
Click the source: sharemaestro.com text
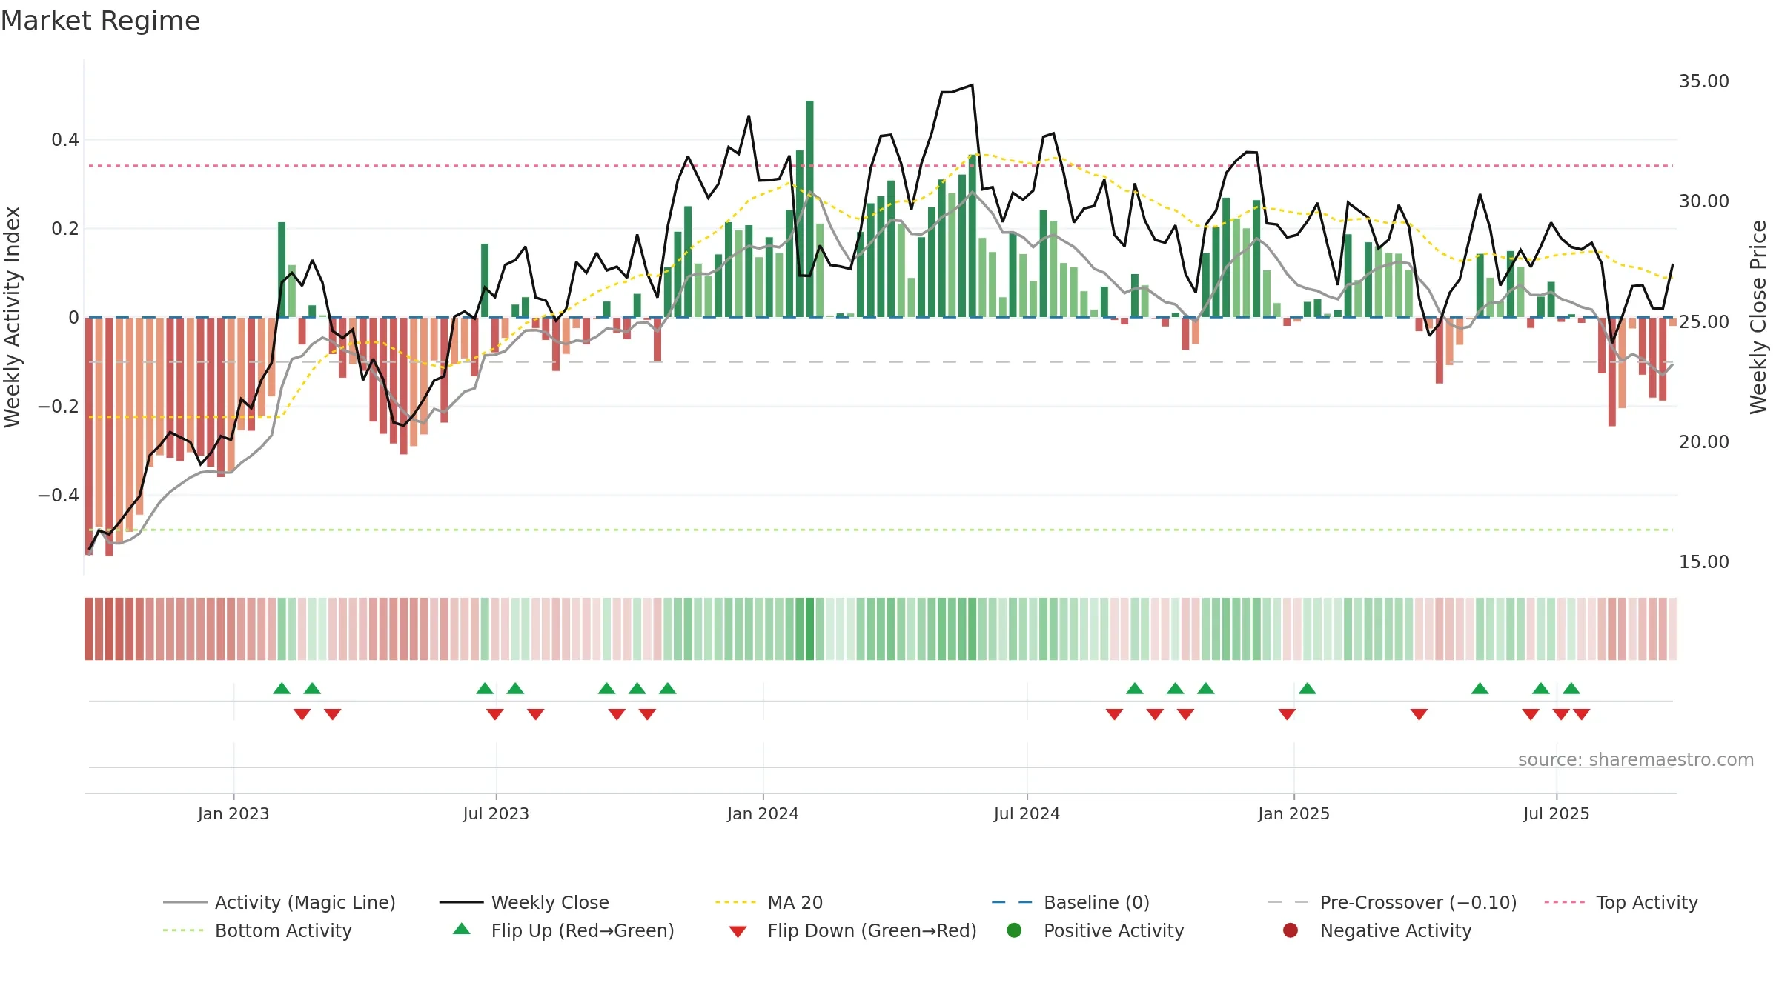[x=1636, y=759]
